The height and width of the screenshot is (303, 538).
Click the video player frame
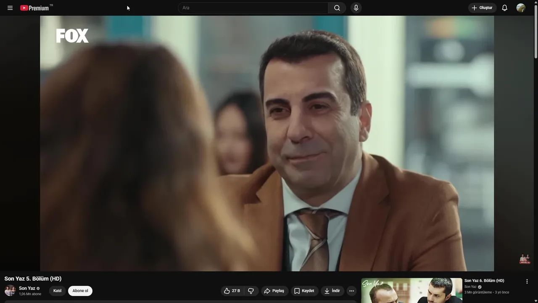tap(267, 144)
